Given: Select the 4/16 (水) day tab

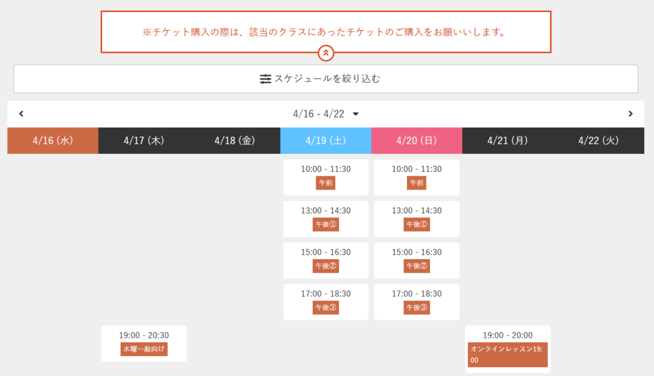Looking at the screenshot, I should (53, 141).
